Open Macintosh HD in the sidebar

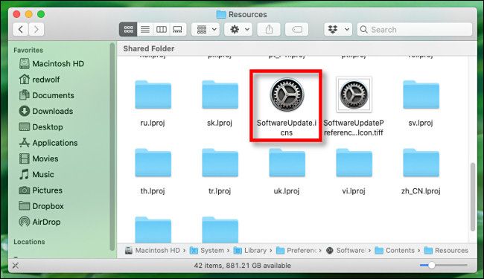click(x=51, y=64)
